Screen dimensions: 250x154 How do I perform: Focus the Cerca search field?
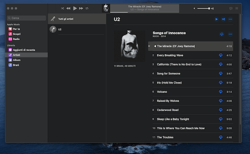(x=26, y=18)
